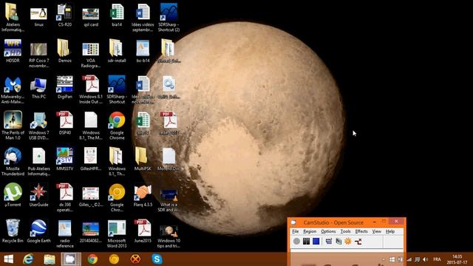Select the Pub Ateliers Informatiq... file
473x266 pixels.
coord(38,162)
